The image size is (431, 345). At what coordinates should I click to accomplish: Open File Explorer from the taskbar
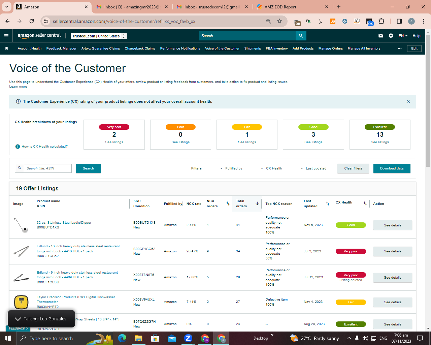point(138,338)
